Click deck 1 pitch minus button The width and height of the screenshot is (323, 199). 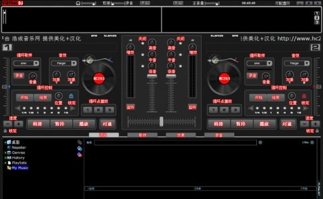click(8, 124)
